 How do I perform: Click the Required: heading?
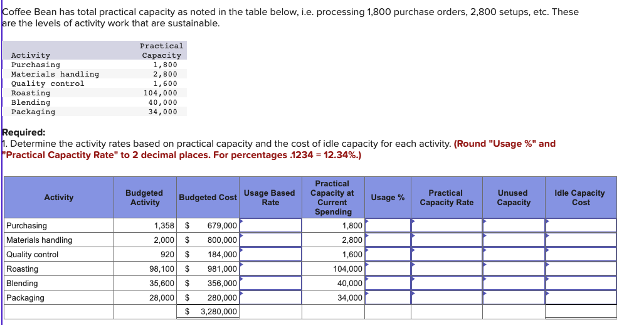[x=24, y=132]
